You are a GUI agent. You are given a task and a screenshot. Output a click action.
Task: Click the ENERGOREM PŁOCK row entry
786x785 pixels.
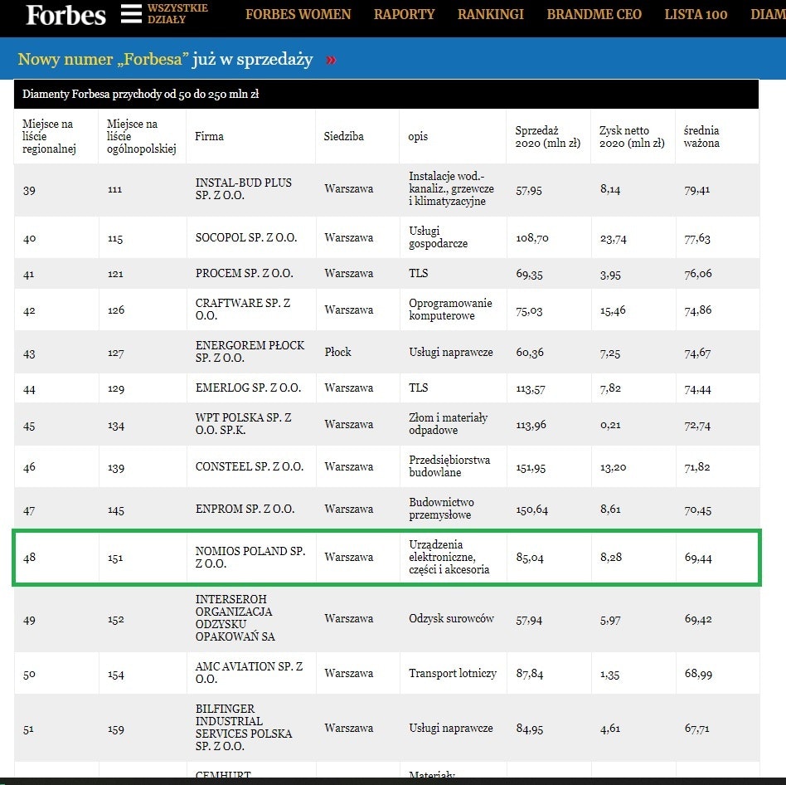(250, 351)
